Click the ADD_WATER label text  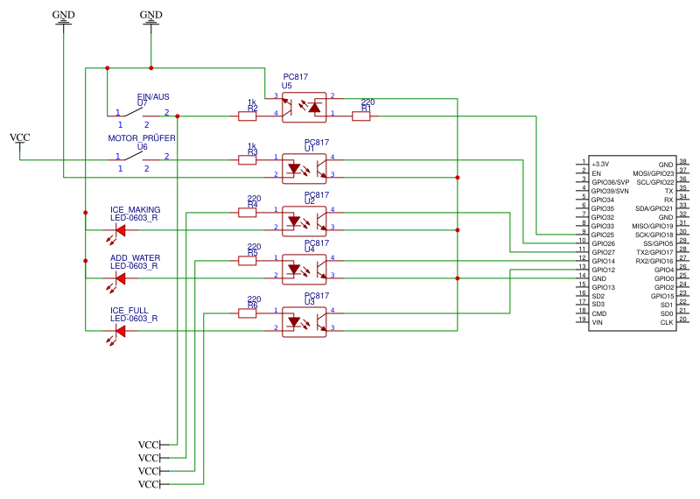tap(136, 257)
